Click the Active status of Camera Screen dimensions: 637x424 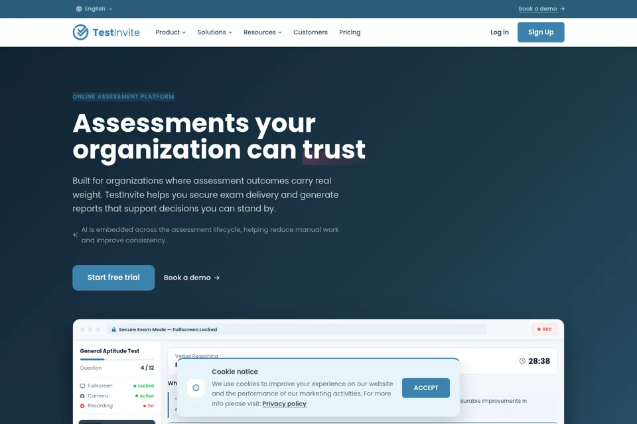pyautogui.click(x=145, y=396)
